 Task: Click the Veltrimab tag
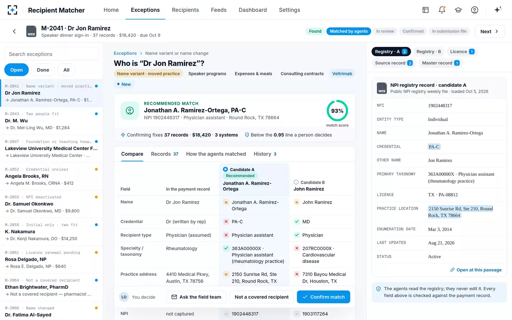(x=342, y=74)
